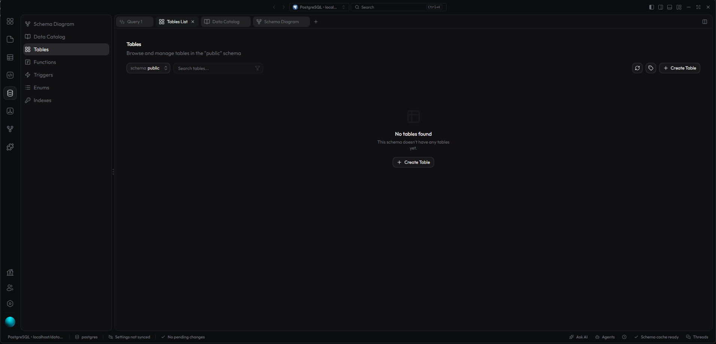Close the Tables List tab

coord(193,22)
